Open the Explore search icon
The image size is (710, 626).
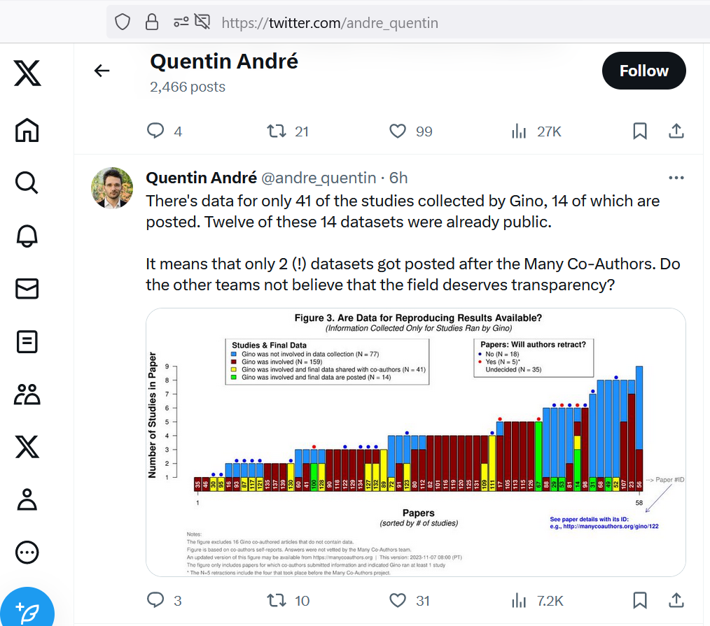(27, 183)
